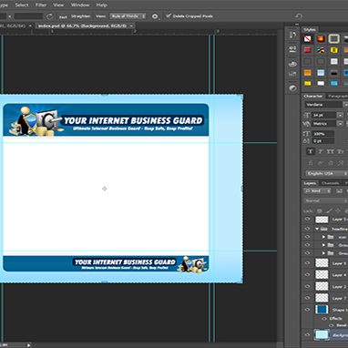Switch to the Character panel tab
Viewport: 348px width, 348px height.
pos(312,96)
